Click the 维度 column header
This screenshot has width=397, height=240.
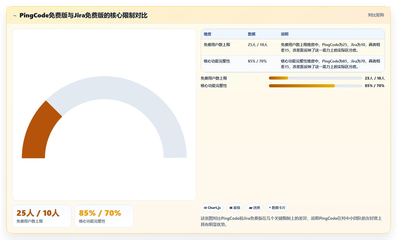[x=207, y=34]
